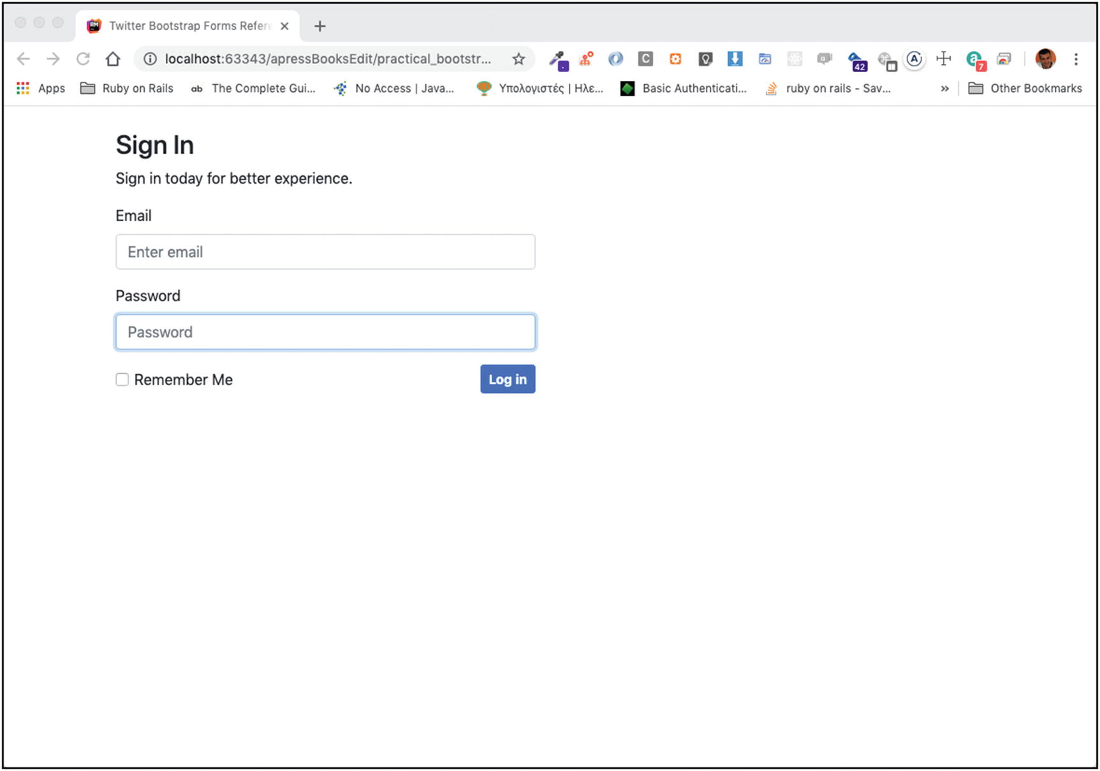Reload the current page
Screen dimensions: 1100x771
83,59
